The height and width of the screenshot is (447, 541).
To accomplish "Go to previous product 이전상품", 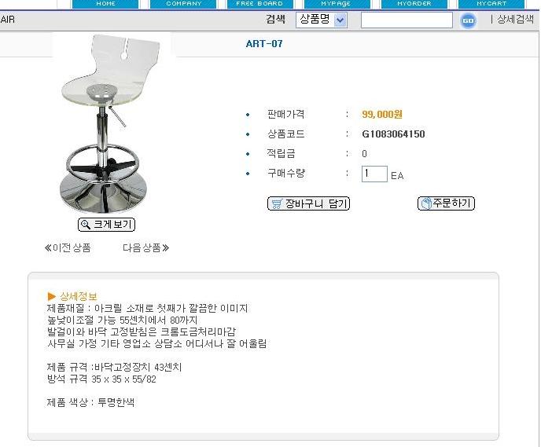I will [68, 247].
